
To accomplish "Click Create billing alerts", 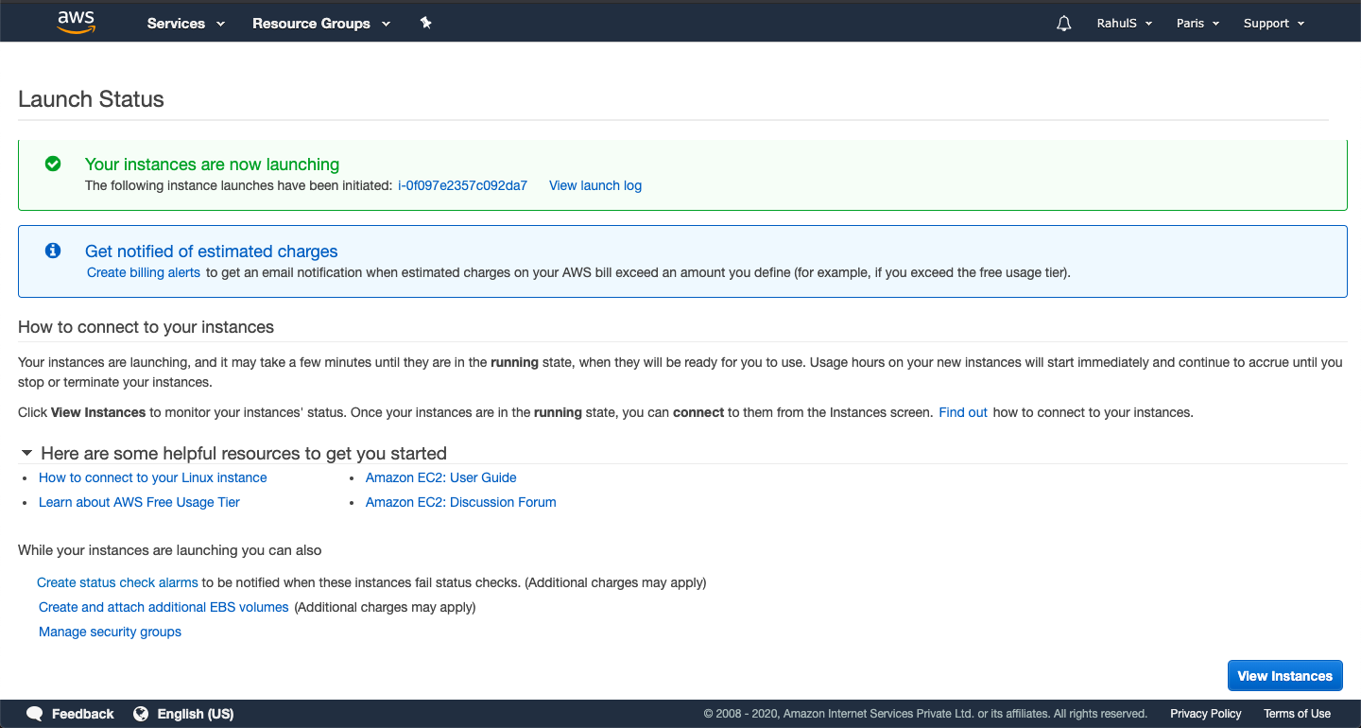I will tap(143, 272).
